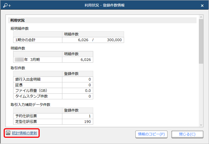This screenshot has height=144, width=209.
Task: Click the scrollbar up arrow
Action: click(x=201, y=17)
